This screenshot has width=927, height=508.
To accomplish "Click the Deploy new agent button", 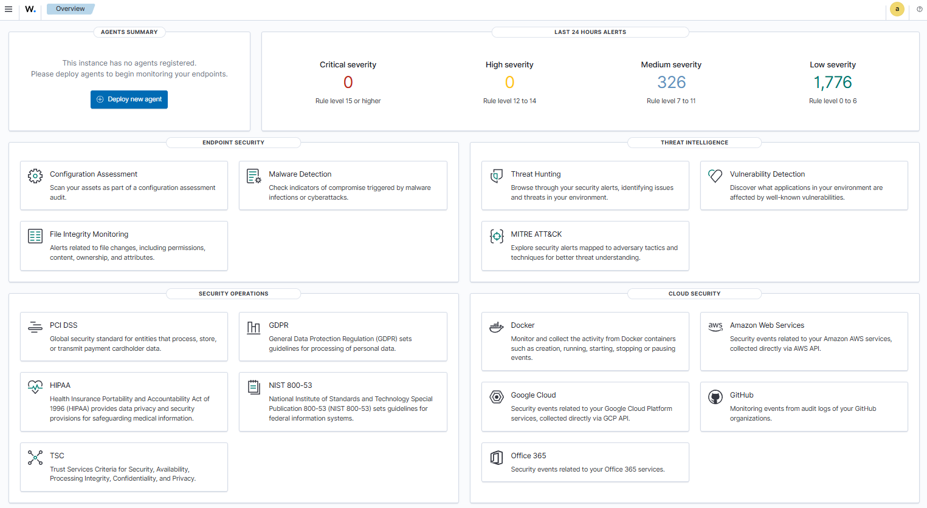I will [x=129, y=100].
